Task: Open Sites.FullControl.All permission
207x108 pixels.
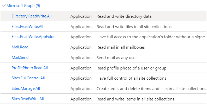Action: [28, 78]
